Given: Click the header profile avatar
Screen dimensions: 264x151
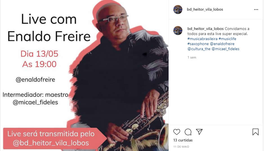Looking at the screenshot, I should pyautogui.click(x=178, y=10).
